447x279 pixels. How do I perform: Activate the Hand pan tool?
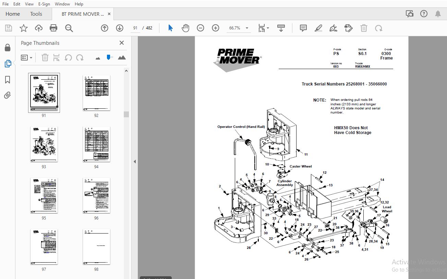(185, 28)
